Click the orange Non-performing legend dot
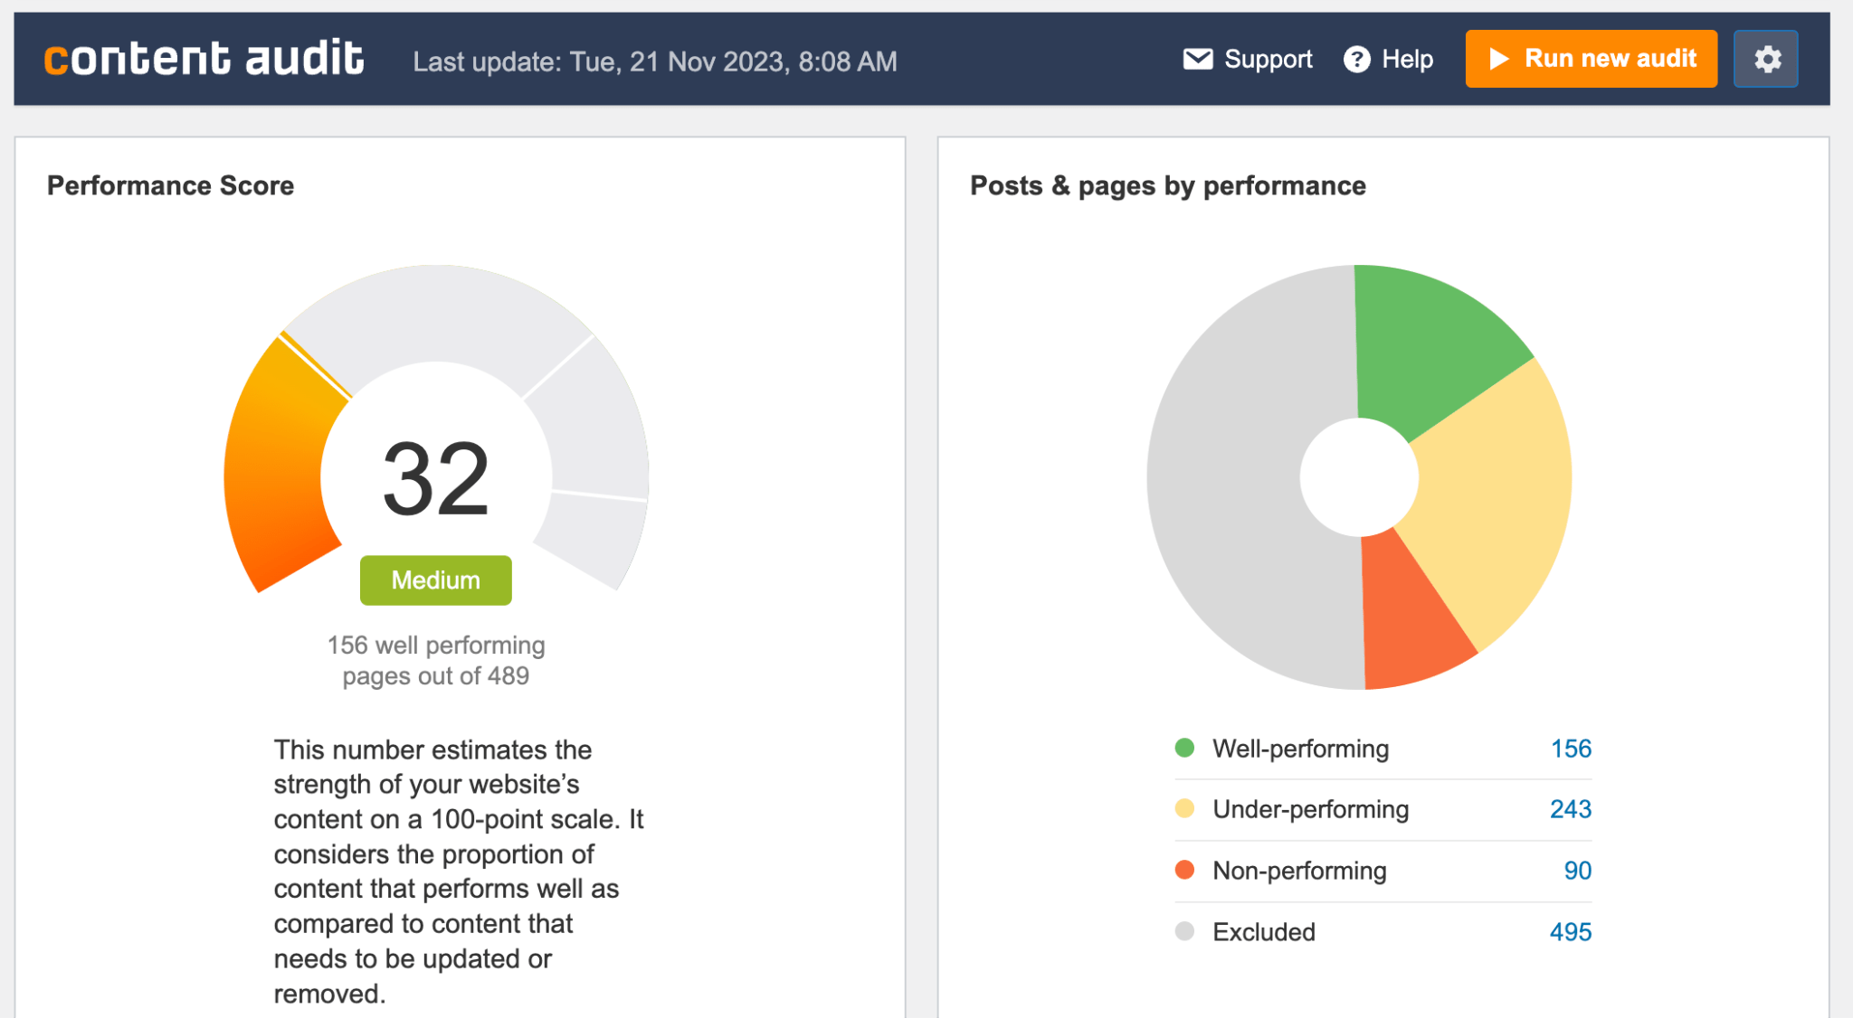The width and height of the screenshot is (1853, 1018). pyautogui.click(x=1186, y=871)
